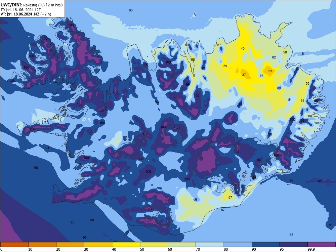Click the legend scale label '70'
This screenshot has height=252, width=336.
pyautogui.click(x=198, y=249)
